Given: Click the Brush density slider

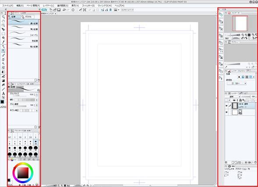Looking at the screenshot, I should [20, 106].
